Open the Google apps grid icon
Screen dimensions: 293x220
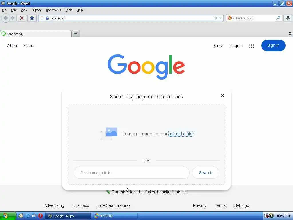[251, 46]
